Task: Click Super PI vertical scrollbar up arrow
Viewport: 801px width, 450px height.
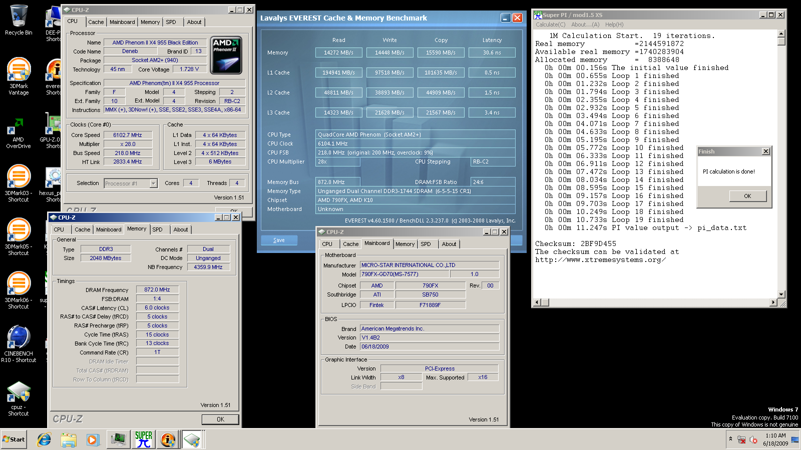Action: point(781,33)
